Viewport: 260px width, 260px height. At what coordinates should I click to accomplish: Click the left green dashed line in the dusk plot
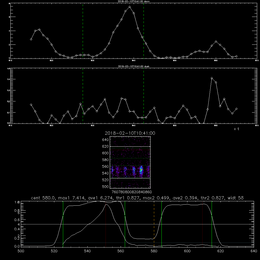pos(83,96)
